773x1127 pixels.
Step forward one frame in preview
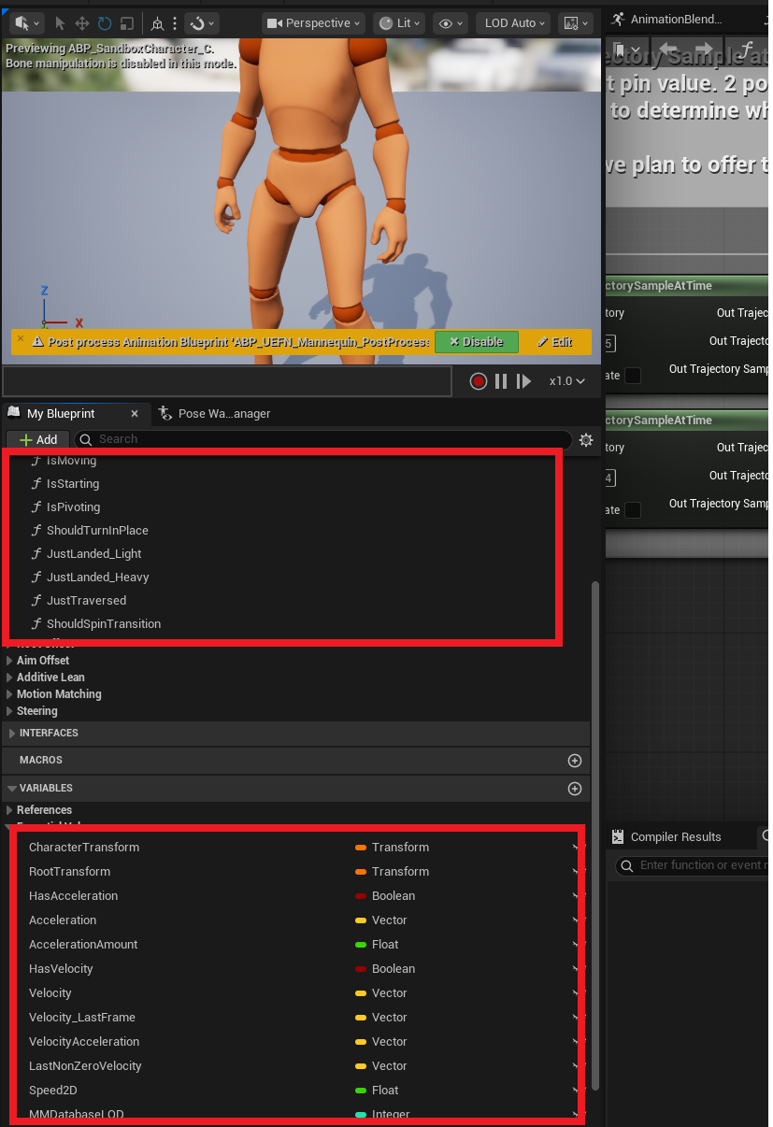[x=523, y=381]
